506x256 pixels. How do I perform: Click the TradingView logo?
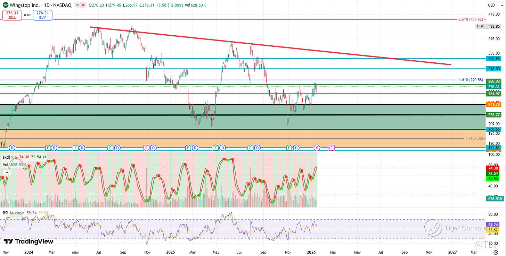28,241
